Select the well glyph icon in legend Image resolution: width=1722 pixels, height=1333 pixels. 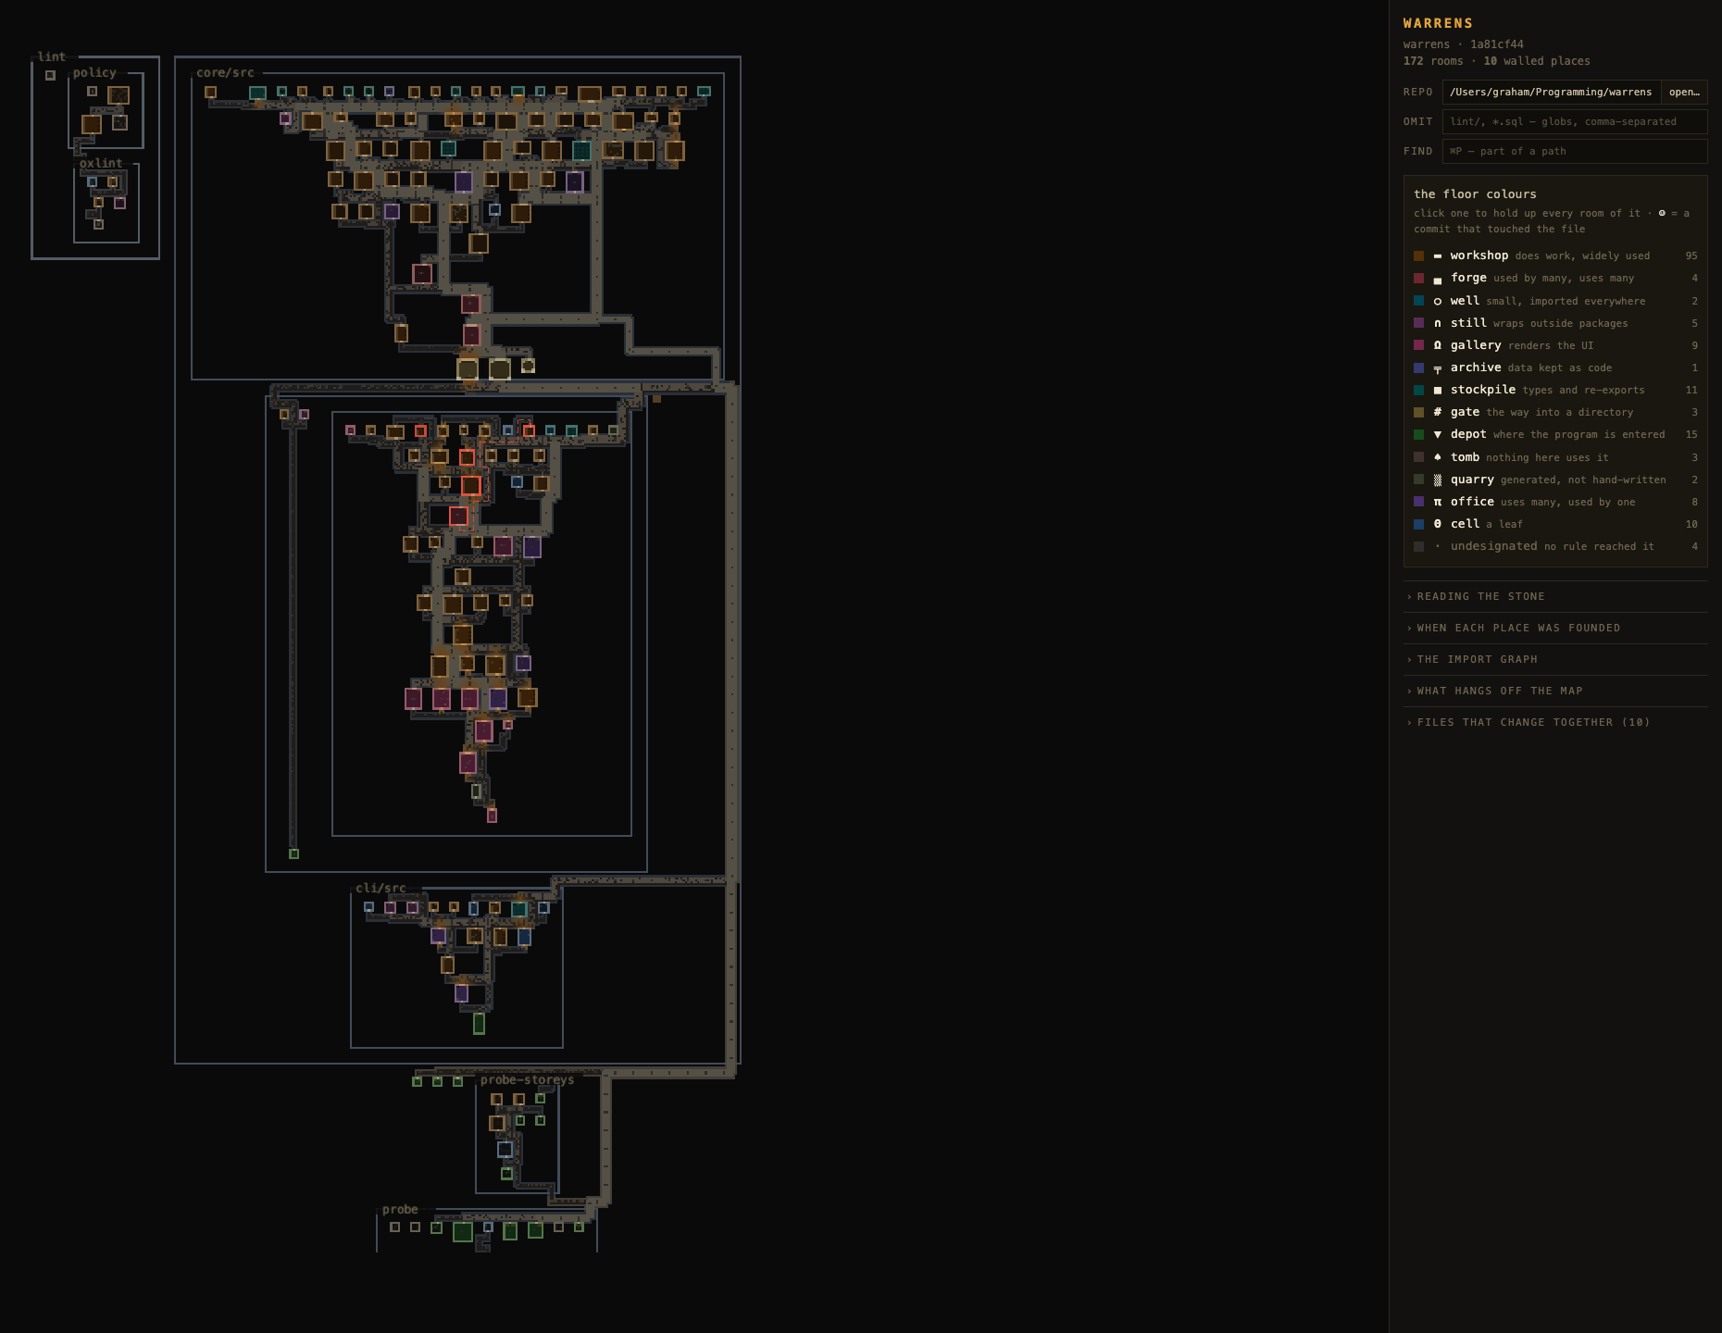(1438, 301)
